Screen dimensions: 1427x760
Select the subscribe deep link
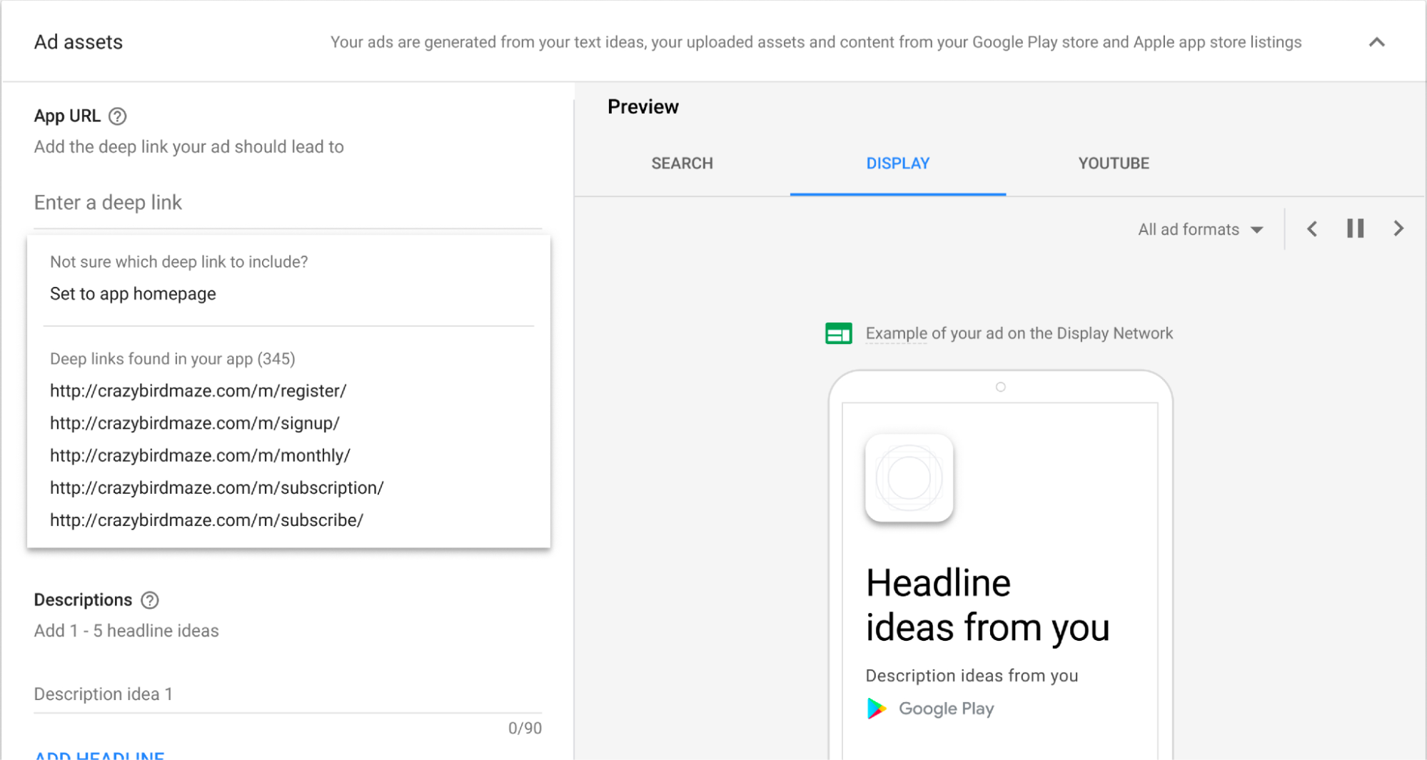pos(206,520)
